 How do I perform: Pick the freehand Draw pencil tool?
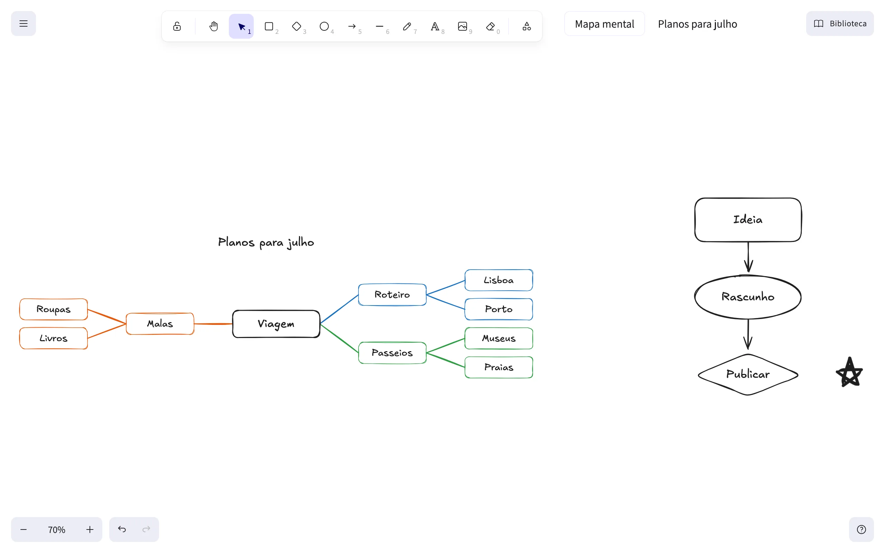[407, 26]
